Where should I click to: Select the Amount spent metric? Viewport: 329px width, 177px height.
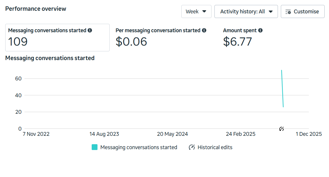240,30
